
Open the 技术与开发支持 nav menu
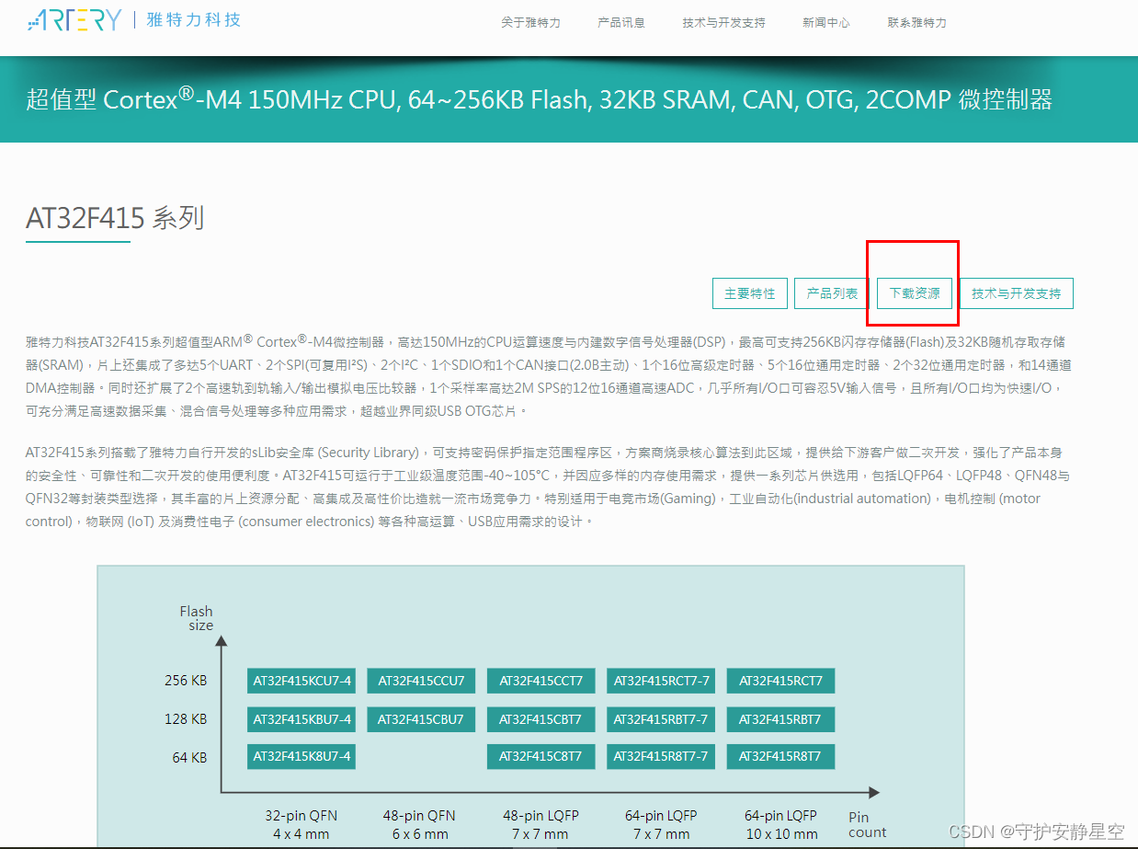[723, 23]
